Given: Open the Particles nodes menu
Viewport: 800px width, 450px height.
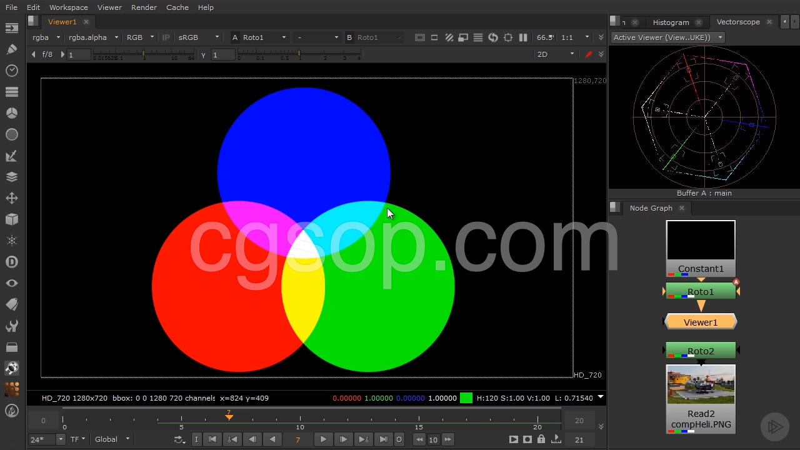Looking at the screenshot, I should pyautogui.click(x=12, y=241).
